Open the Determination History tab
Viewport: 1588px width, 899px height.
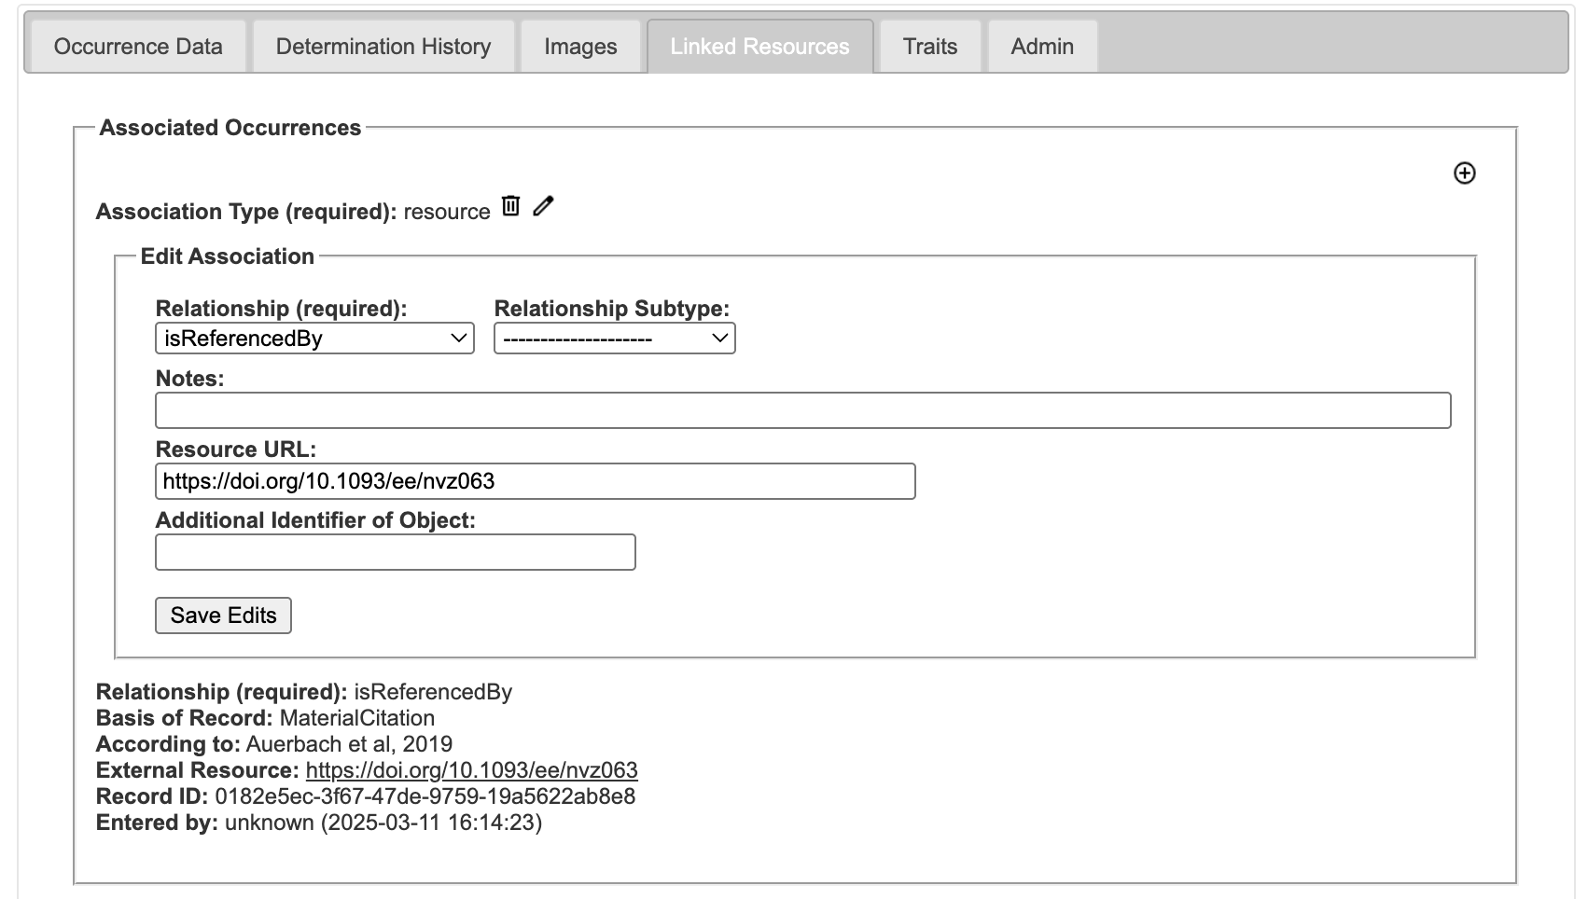tap(383, 47)
